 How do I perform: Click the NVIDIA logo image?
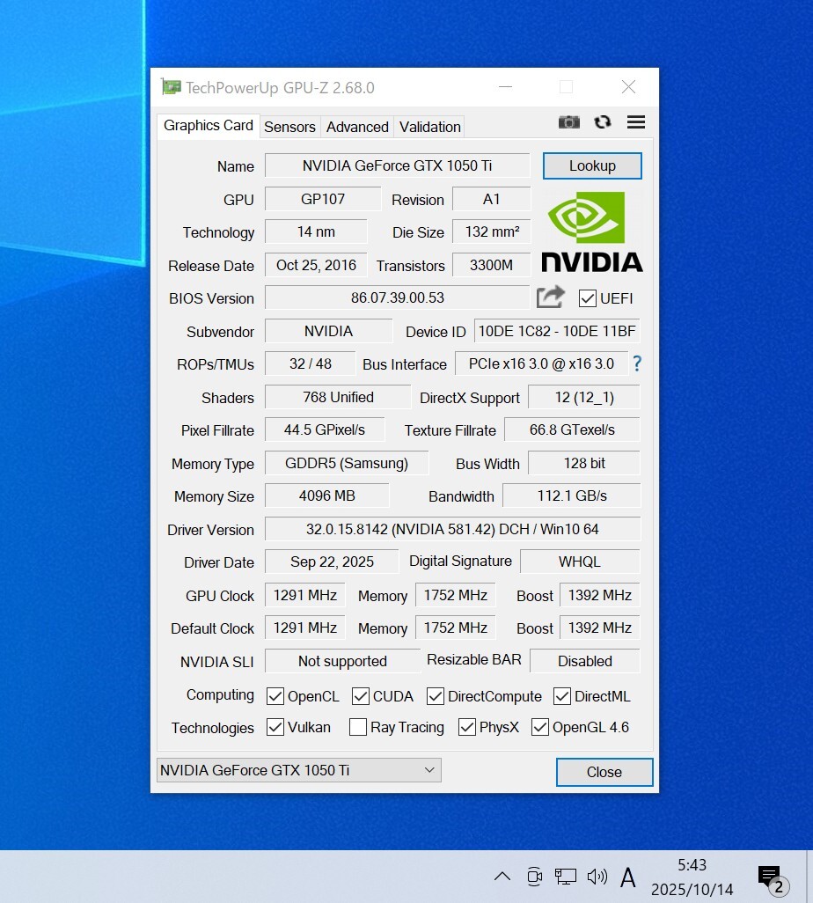coord(591,231)
